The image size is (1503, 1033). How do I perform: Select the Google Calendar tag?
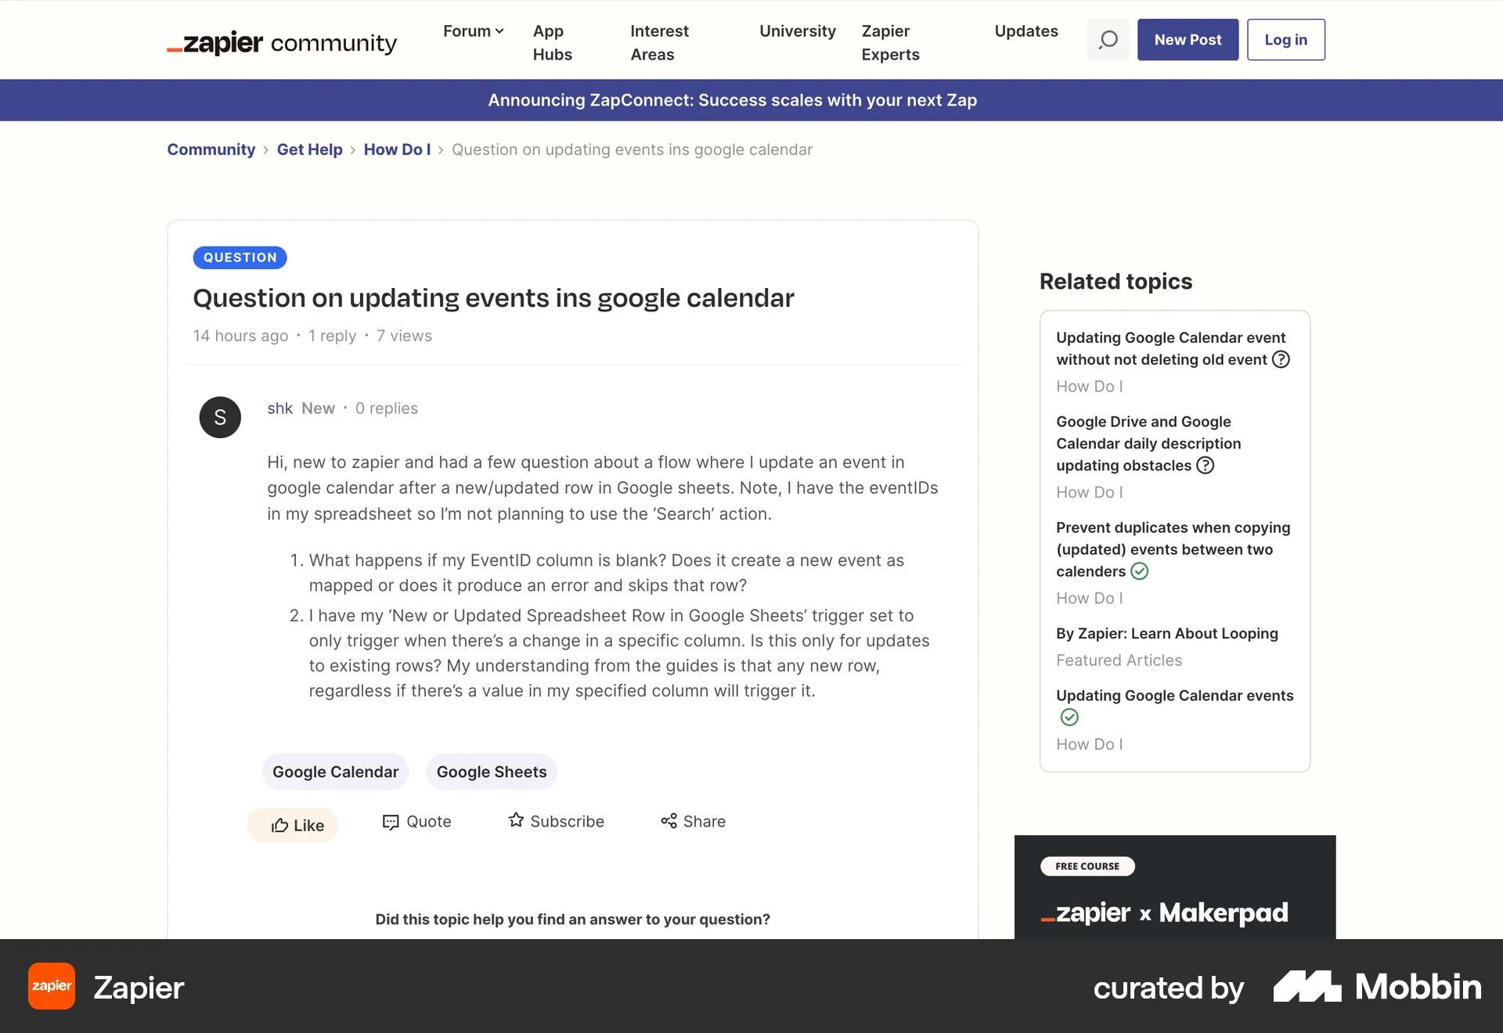click(x=335, y=772)
